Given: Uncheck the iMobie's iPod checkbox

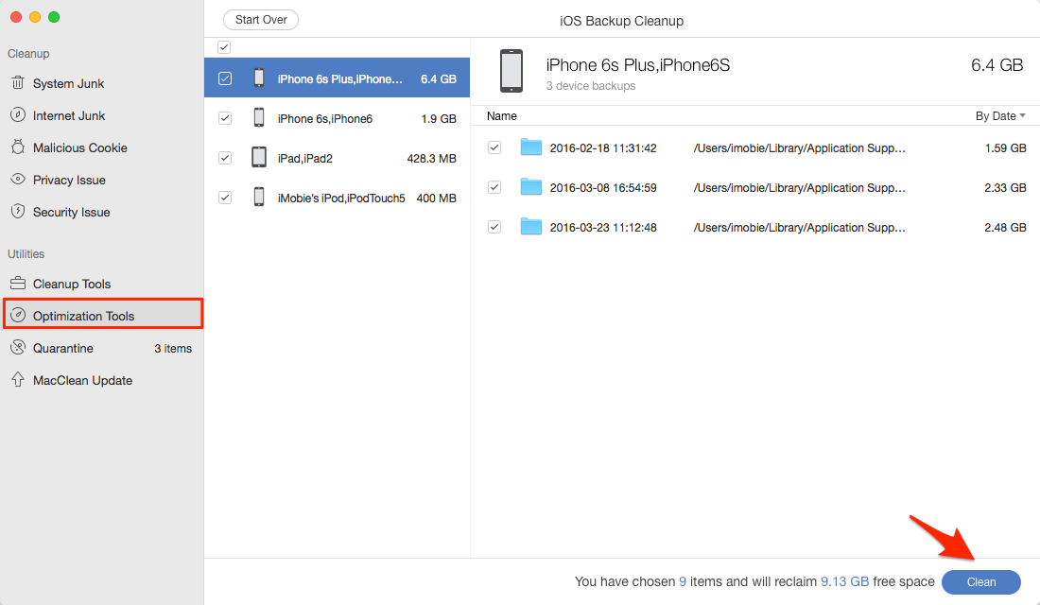Looking at the screenshot, I should tap(225, 198).
